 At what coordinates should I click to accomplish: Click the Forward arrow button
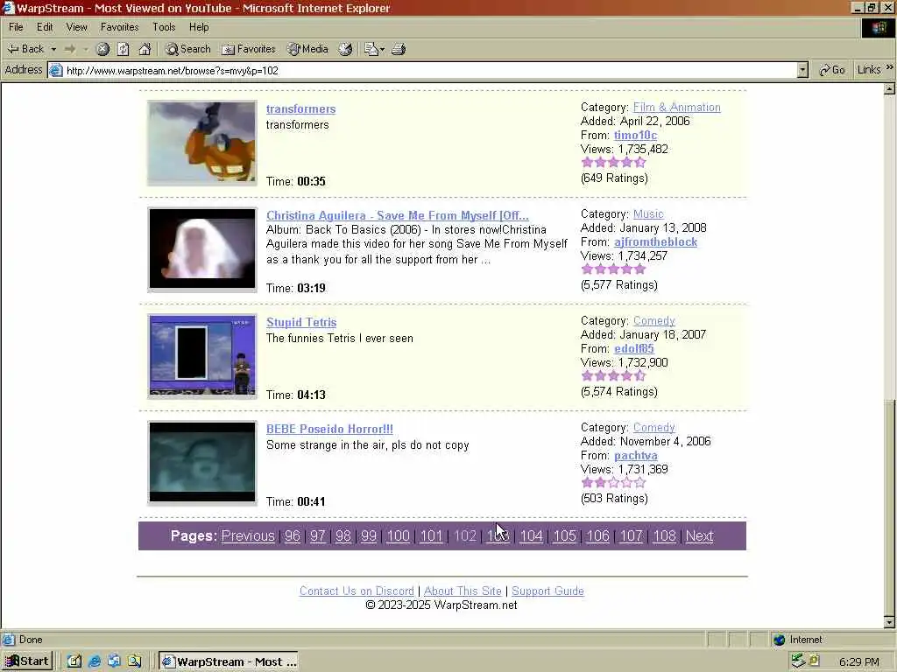pyautogui.click(x=70, y=49)
